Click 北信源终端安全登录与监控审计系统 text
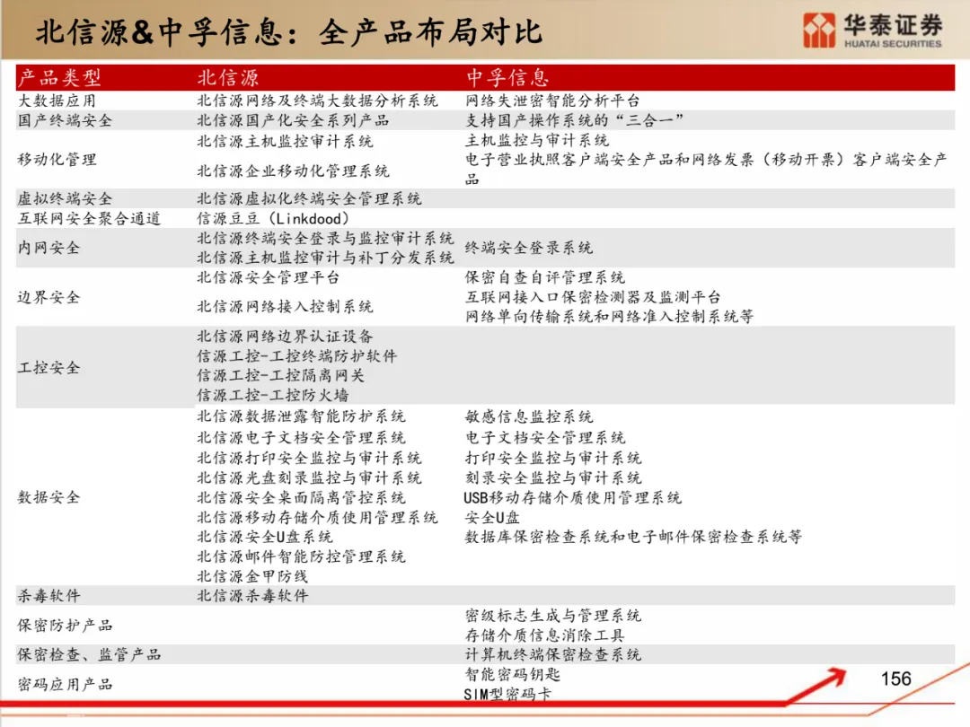The width and height of the screenshot is (970, 727). [325, 239]
